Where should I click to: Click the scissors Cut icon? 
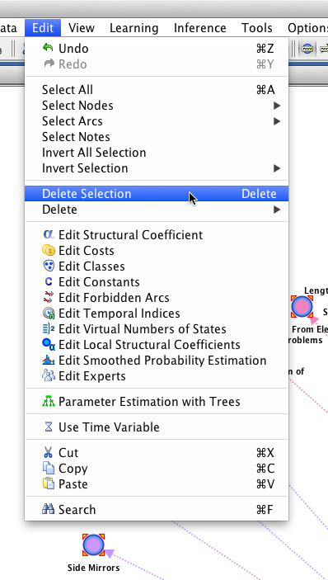point(49,452)
